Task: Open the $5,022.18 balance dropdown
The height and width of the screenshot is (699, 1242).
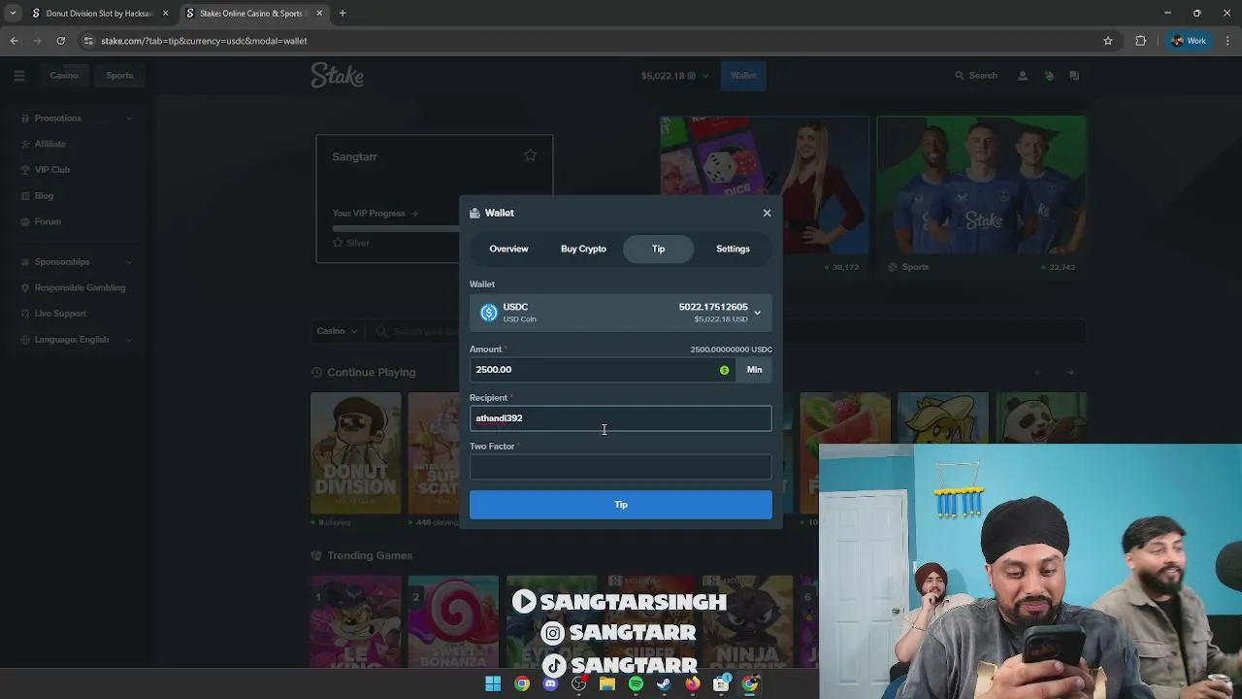Action: click(x=674, y=76)
